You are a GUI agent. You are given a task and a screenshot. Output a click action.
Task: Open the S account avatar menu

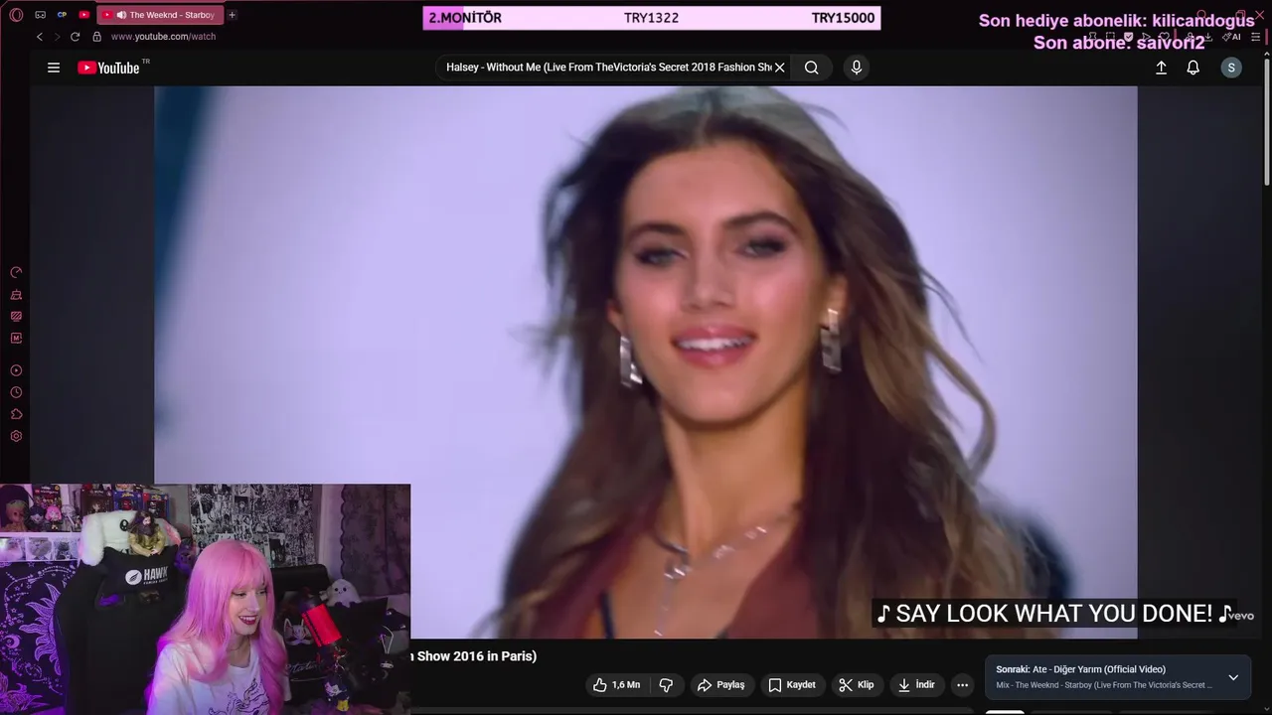coord(1231,68)
